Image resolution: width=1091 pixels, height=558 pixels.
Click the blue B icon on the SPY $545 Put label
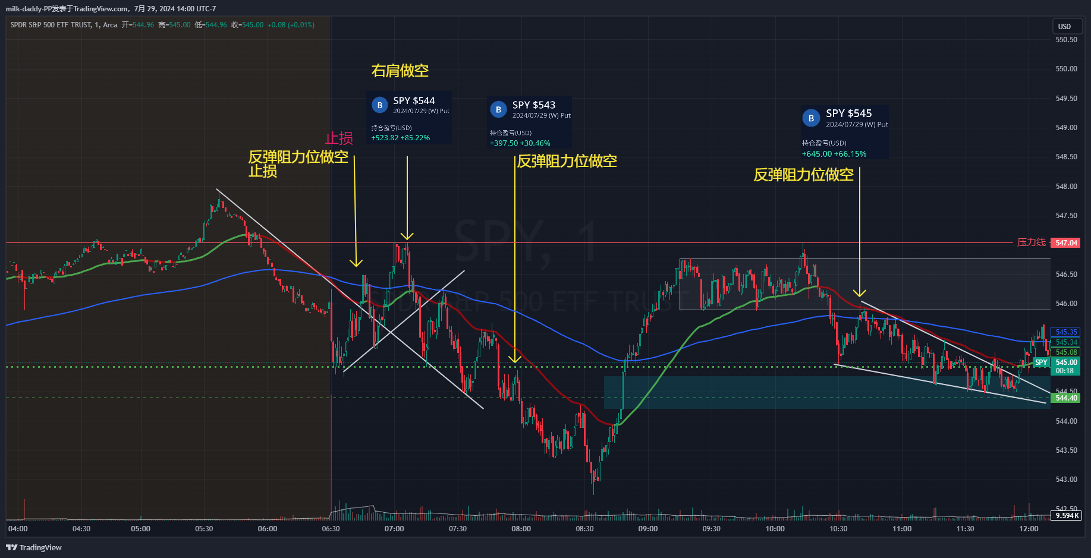pyautogui.click(x=810, y=118)
